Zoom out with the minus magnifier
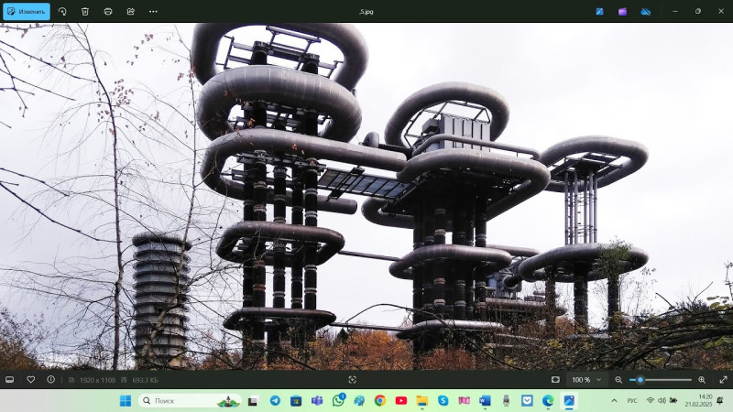The width and height of the screenshot is (733, 412). coord(618,379)
